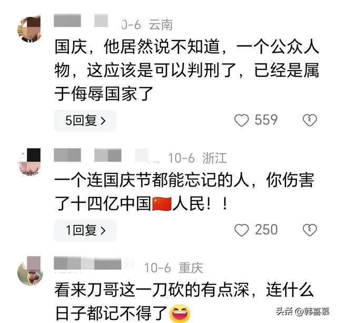Image resolution: width=337 pixels, height=323 pixels.
Task: Expand the 1回复 replies thread
Action: (85, 230)
